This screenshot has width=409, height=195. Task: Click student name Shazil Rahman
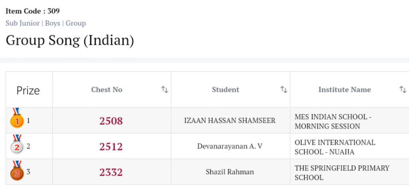[230, 172]
